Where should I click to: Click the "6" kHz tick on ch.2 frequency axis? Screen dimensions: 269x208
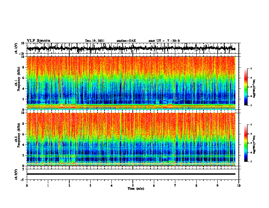(23, 134)
